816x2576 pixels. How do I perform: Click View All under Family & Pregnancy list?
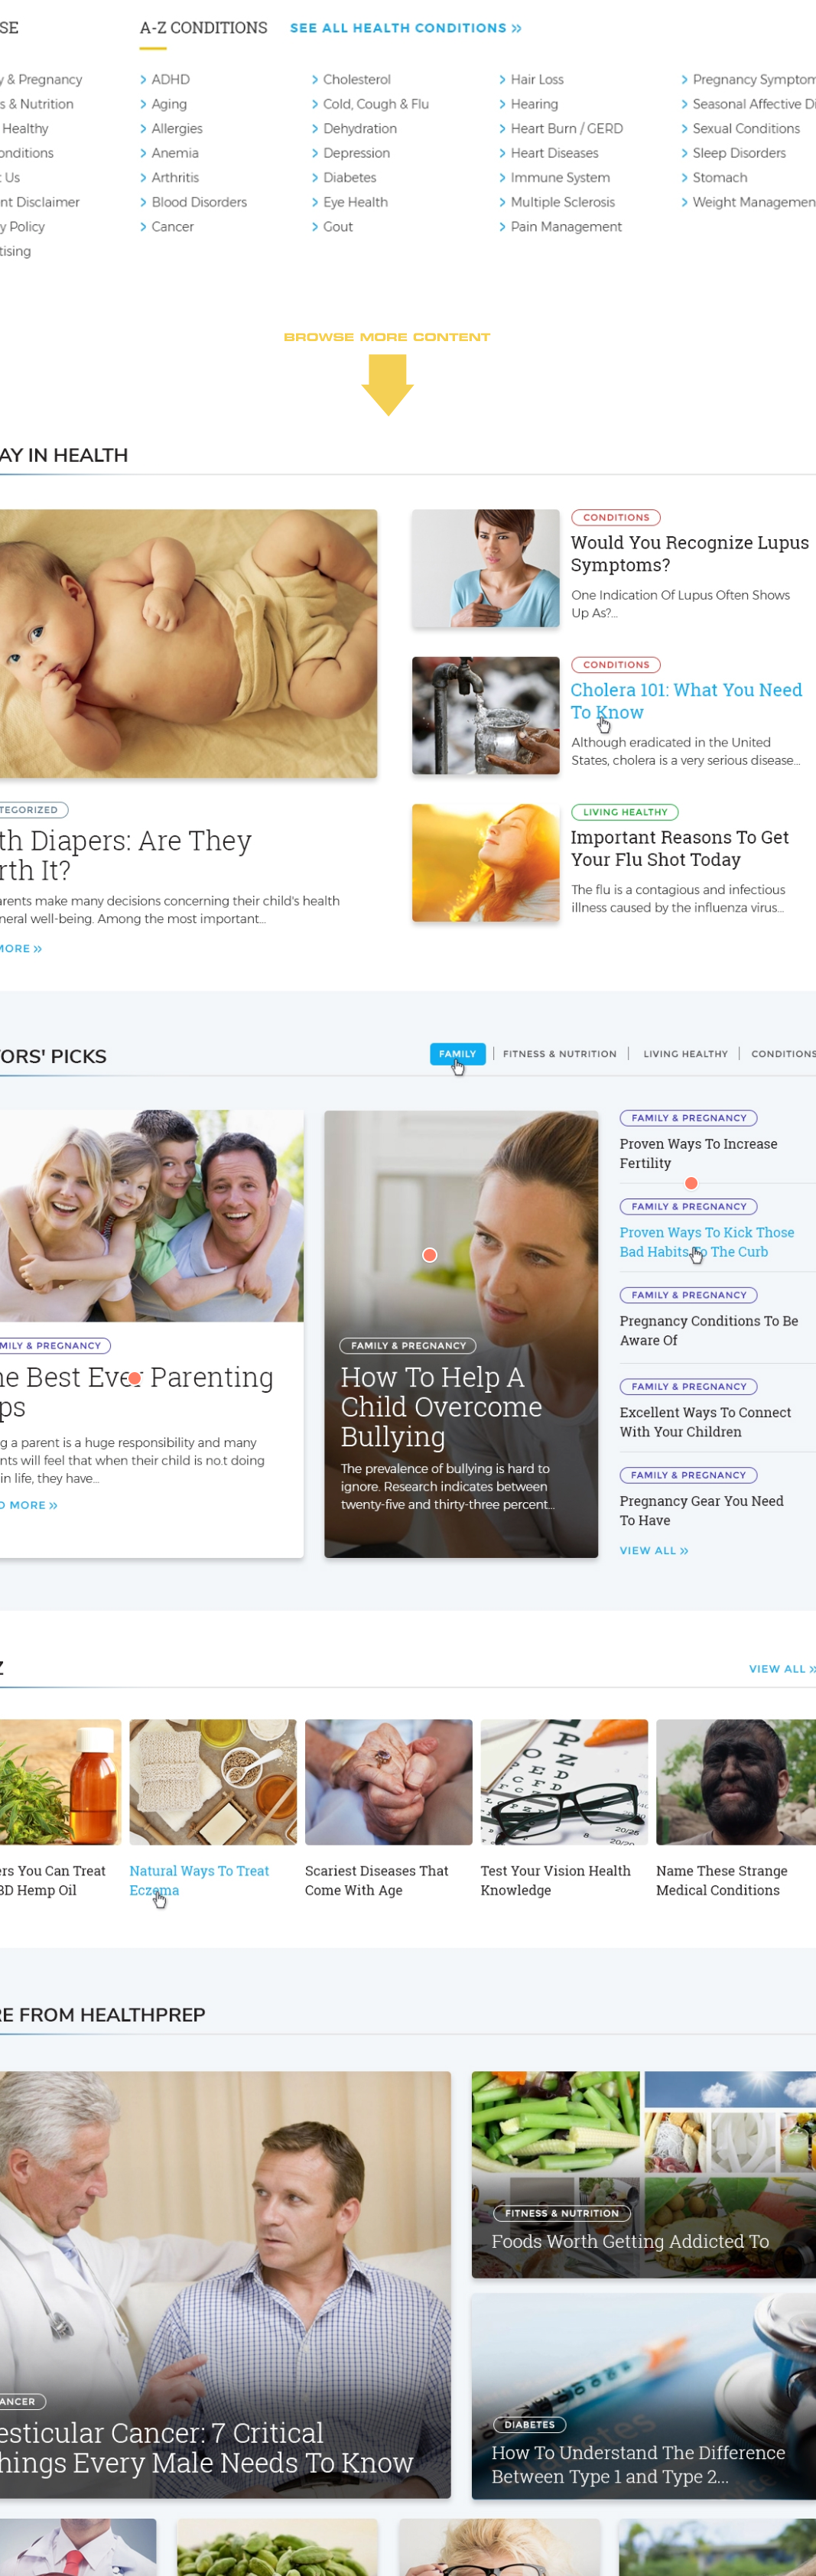click(654, 1551)
